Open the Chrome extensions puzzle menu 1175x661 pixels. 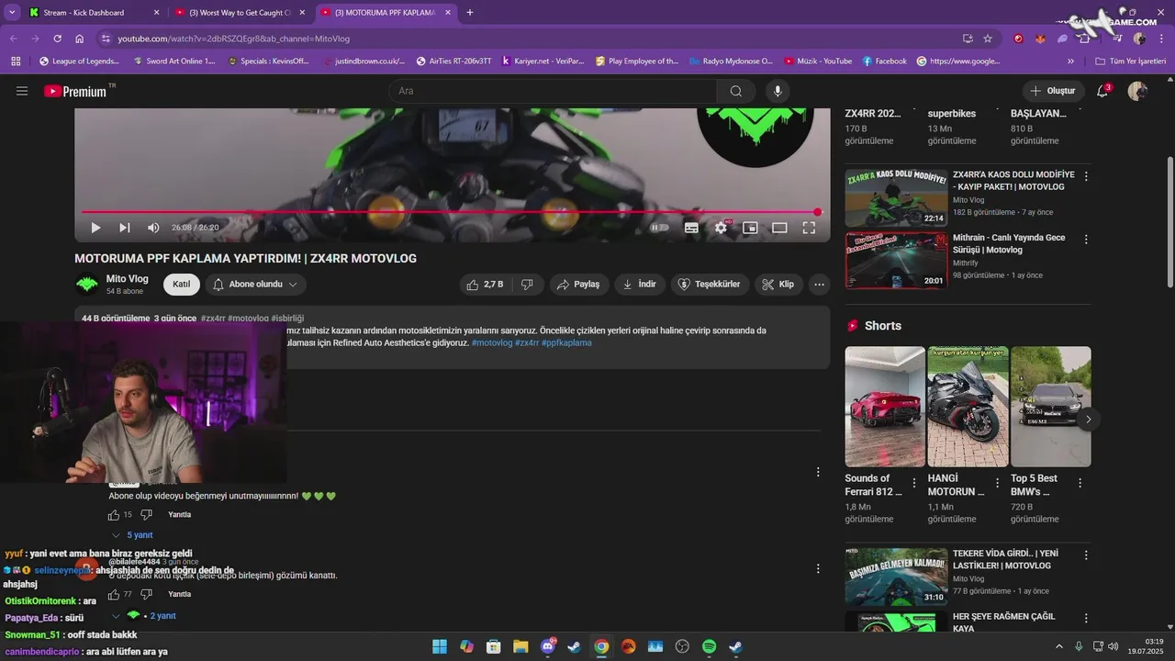pos(1085,39)
